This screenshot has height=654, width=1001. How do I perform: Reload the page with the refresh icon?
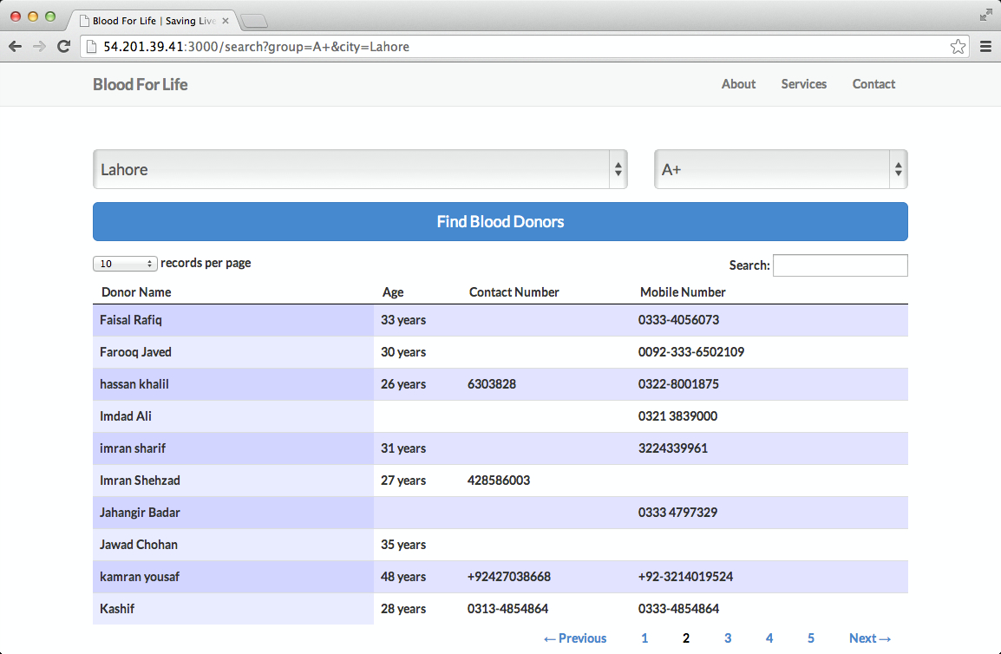pyautogui.click(x=63, y=47)
